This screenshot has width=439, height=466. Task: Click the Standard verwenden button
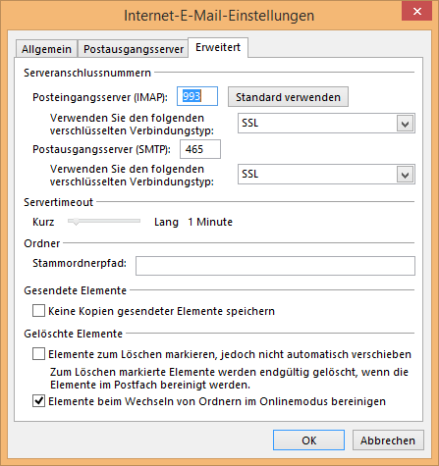tap(288, 97)
